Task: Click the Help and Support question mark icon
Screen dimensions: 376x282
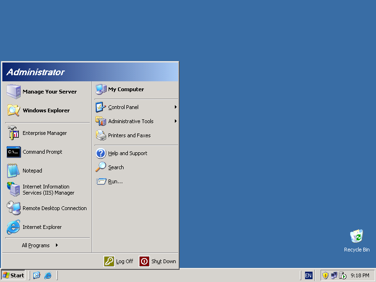Action: (101, 153)
